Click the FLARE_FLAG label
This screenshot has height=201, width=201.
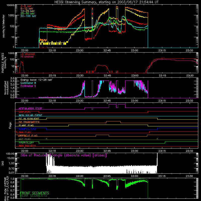[26, 125]
